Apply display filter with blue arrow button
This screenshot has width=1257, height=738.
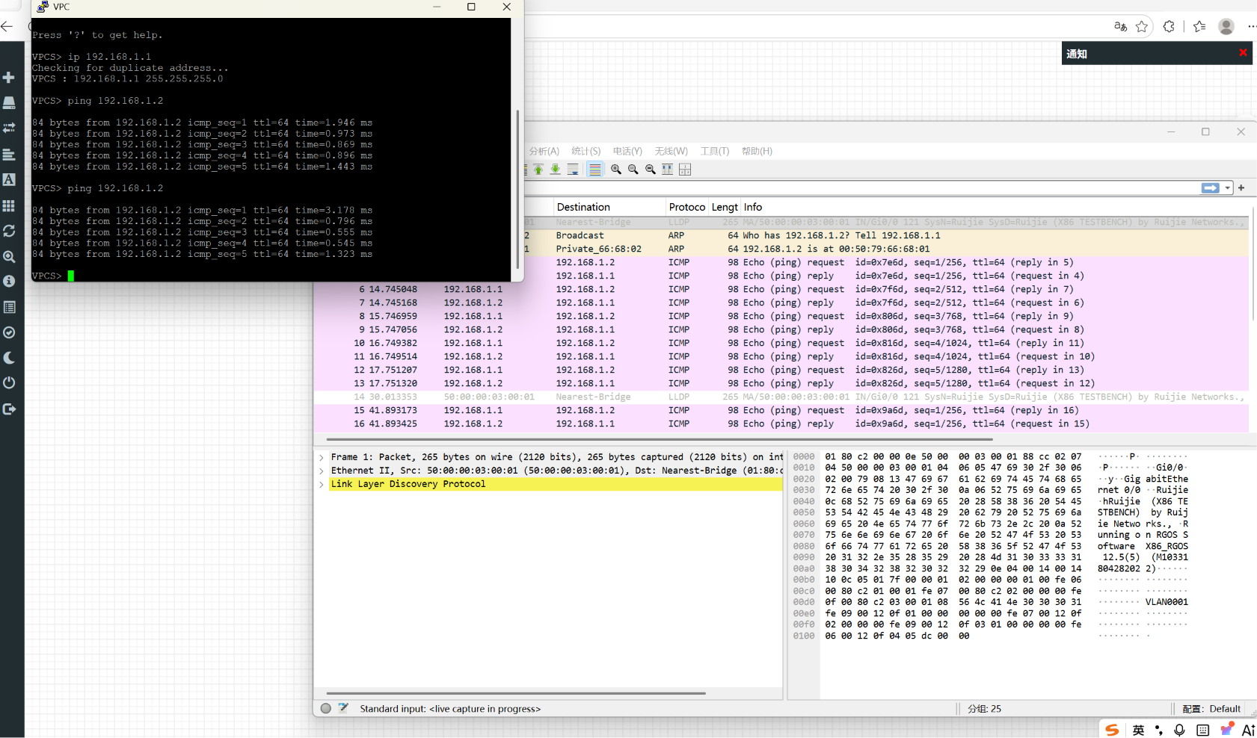coord(1210,188)
